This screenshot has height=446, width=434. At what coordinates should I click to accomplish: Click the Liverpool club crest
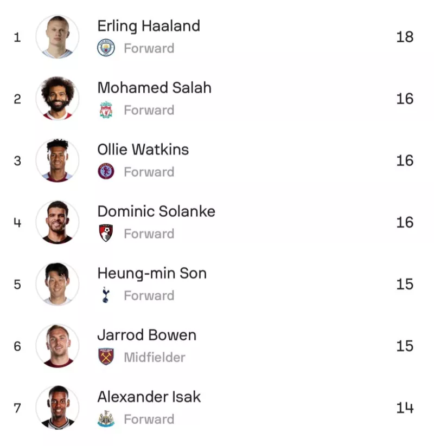tap(106, 110)
